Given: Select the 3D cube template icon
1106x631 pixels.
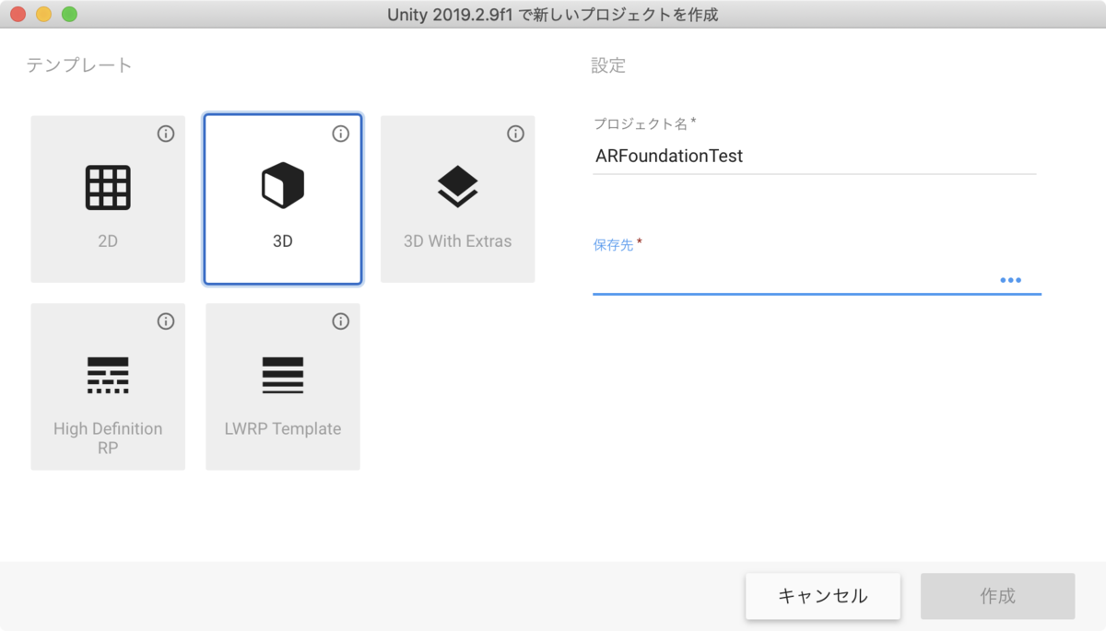Looking at the screenshot, I should coord(283,184).
